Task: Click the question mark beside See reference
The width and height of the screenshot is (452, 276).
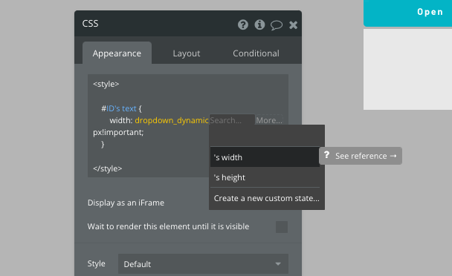Action: (326, 155)
